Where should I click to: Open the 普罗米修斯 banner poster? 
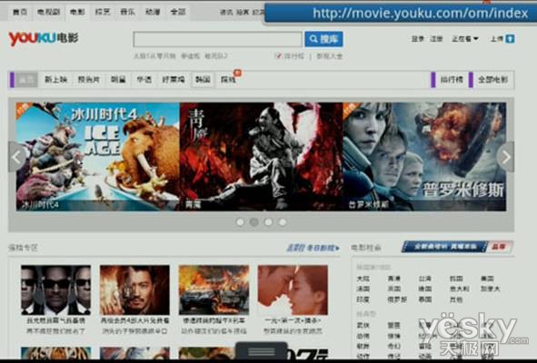coord(424,156)
